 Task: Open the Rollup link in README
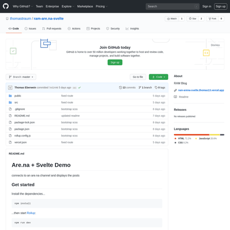click(31, 213)
